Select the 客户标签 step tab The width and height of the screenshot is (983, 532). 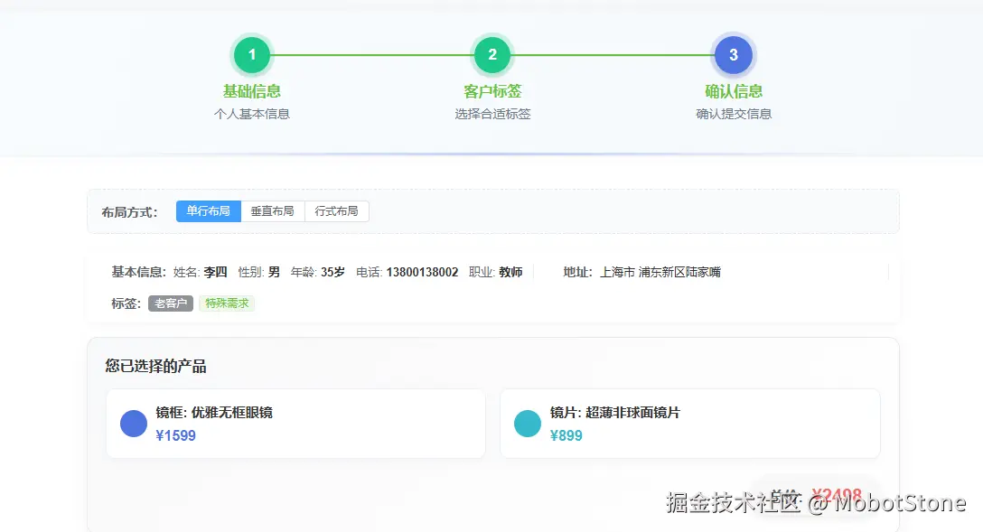[492, 91]
